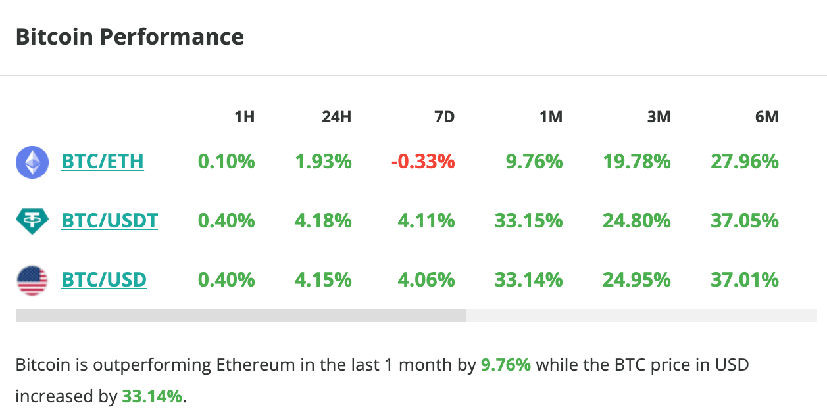The image size is (827, 420).
Task: Click the empty scrollbar track at right
Action: tap(641, 315)
